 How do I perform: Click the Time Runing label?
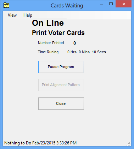pos(48,52)
